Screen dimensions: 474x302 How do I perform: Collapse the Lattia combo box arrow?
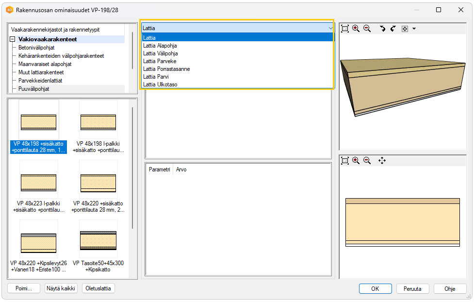[330, 28]
